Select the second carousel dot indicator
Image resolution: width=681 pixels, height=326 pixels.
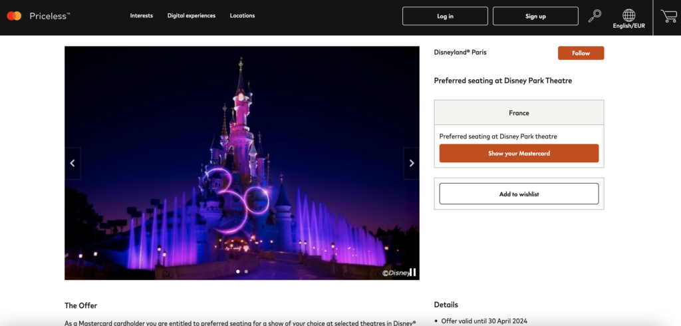pos(246,271)
